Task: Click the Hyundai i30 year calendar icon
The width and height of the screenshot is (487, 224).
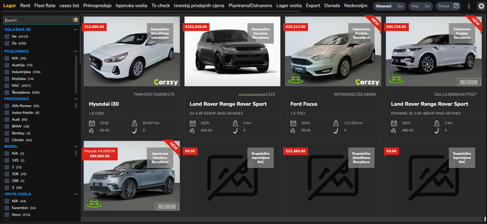Action: click(92, 123)
